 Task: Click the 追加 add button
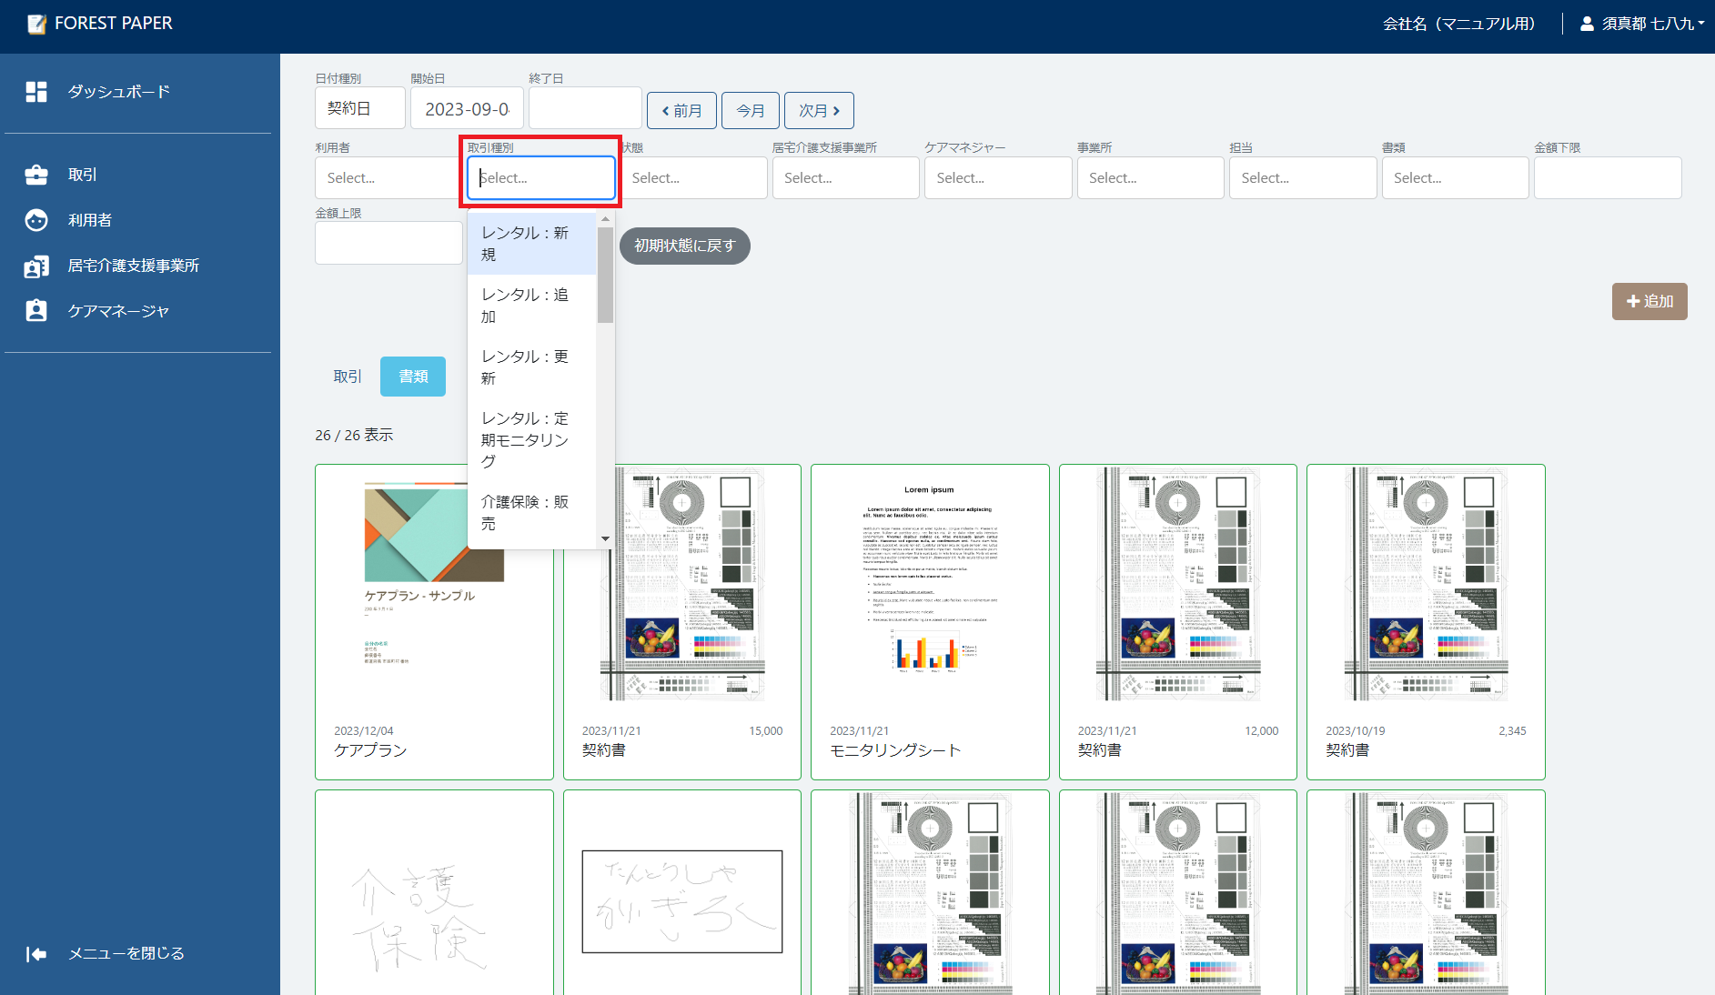coord(1649,301)
